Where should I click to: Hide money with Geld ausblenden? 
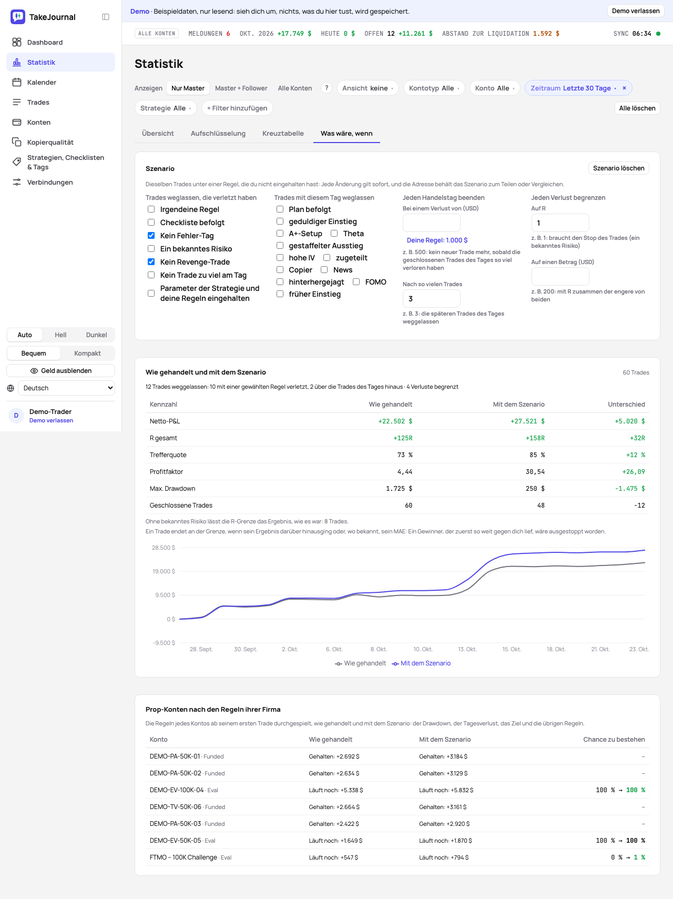coord(61,371)
